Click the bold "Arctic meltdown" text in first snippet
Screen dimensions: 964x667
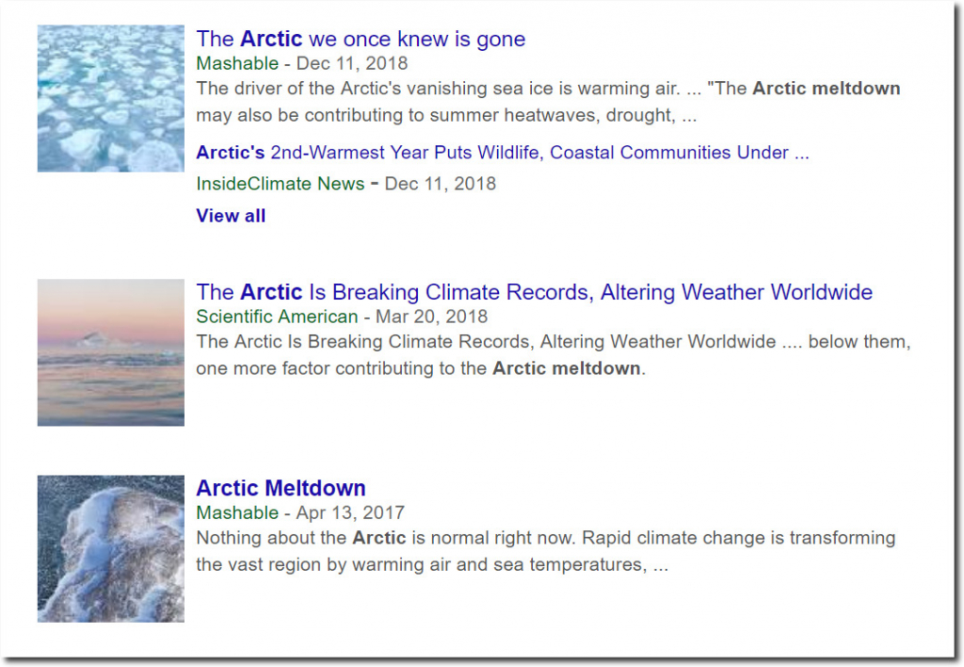[827, 89]
